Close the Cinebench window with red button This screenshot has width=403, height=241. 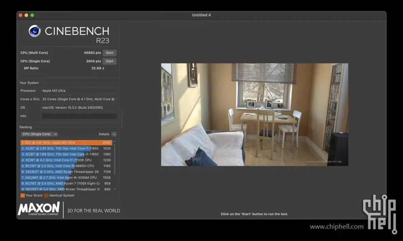point(21,16)
